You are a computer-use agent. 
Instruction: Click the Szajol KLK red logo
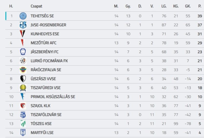pos(23,106)
